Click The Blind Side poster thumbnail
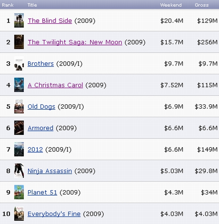 coord(19,21)
